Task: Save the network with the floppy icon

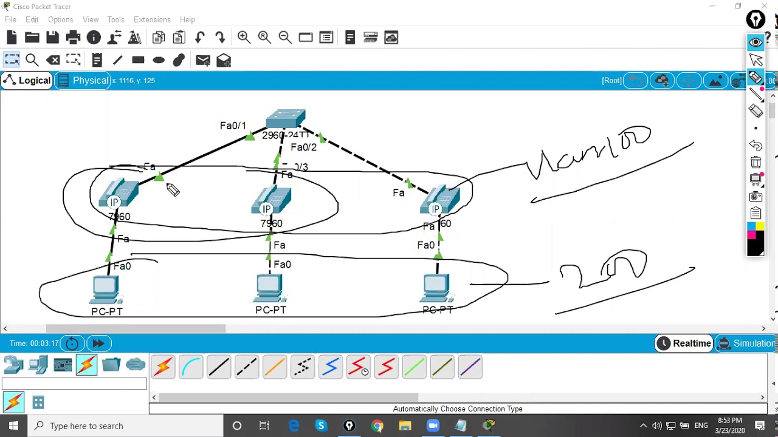Action: coord(52,38)
